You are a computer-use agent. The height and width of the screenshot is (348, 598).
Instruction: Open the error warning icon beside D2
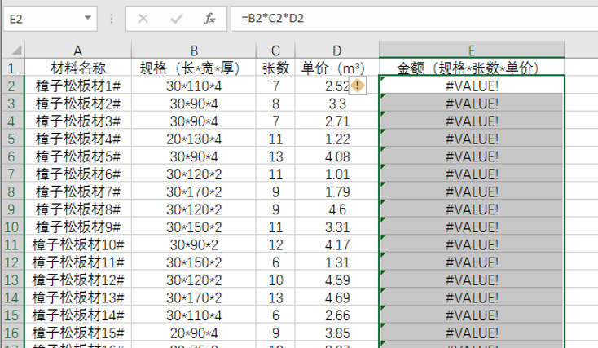[358, 86]
